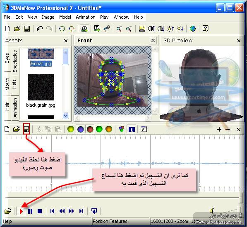Open context help question mark icon
This screenshot has height=227, width=247.
pyautogui.click(x=205, y=29)
